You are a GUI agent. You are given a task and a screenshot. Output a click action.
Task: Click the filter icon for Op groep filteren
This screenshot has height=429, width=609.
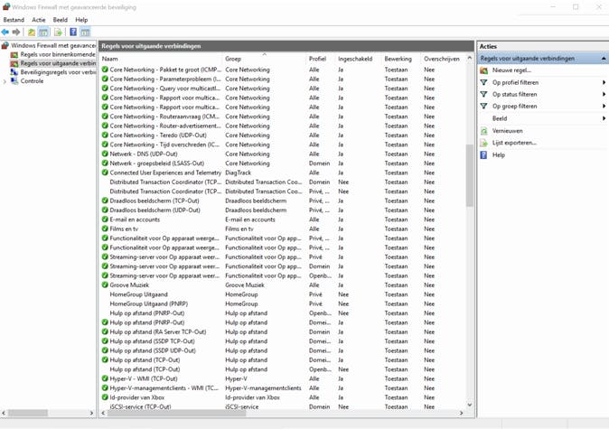(x=484, y=106)
